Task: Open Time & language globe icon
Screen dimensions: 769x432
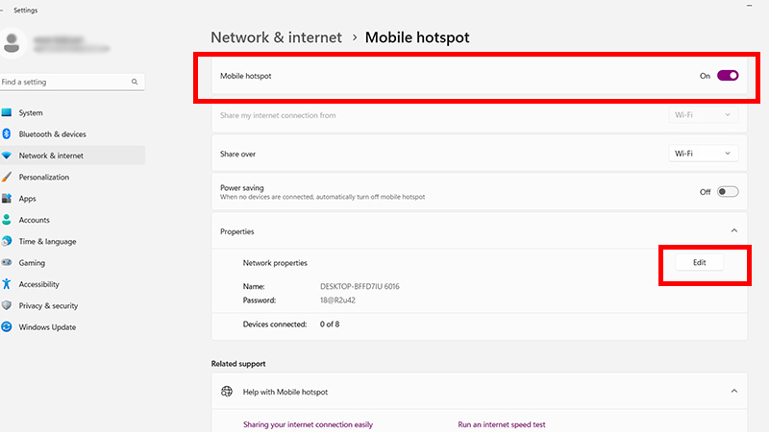Action: click(x=7, y=242)
